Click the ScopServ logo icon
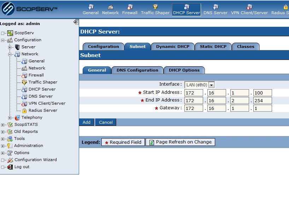The width and height of the screenshot is (289, 221). pyautogui.click(x=8, y=9)
